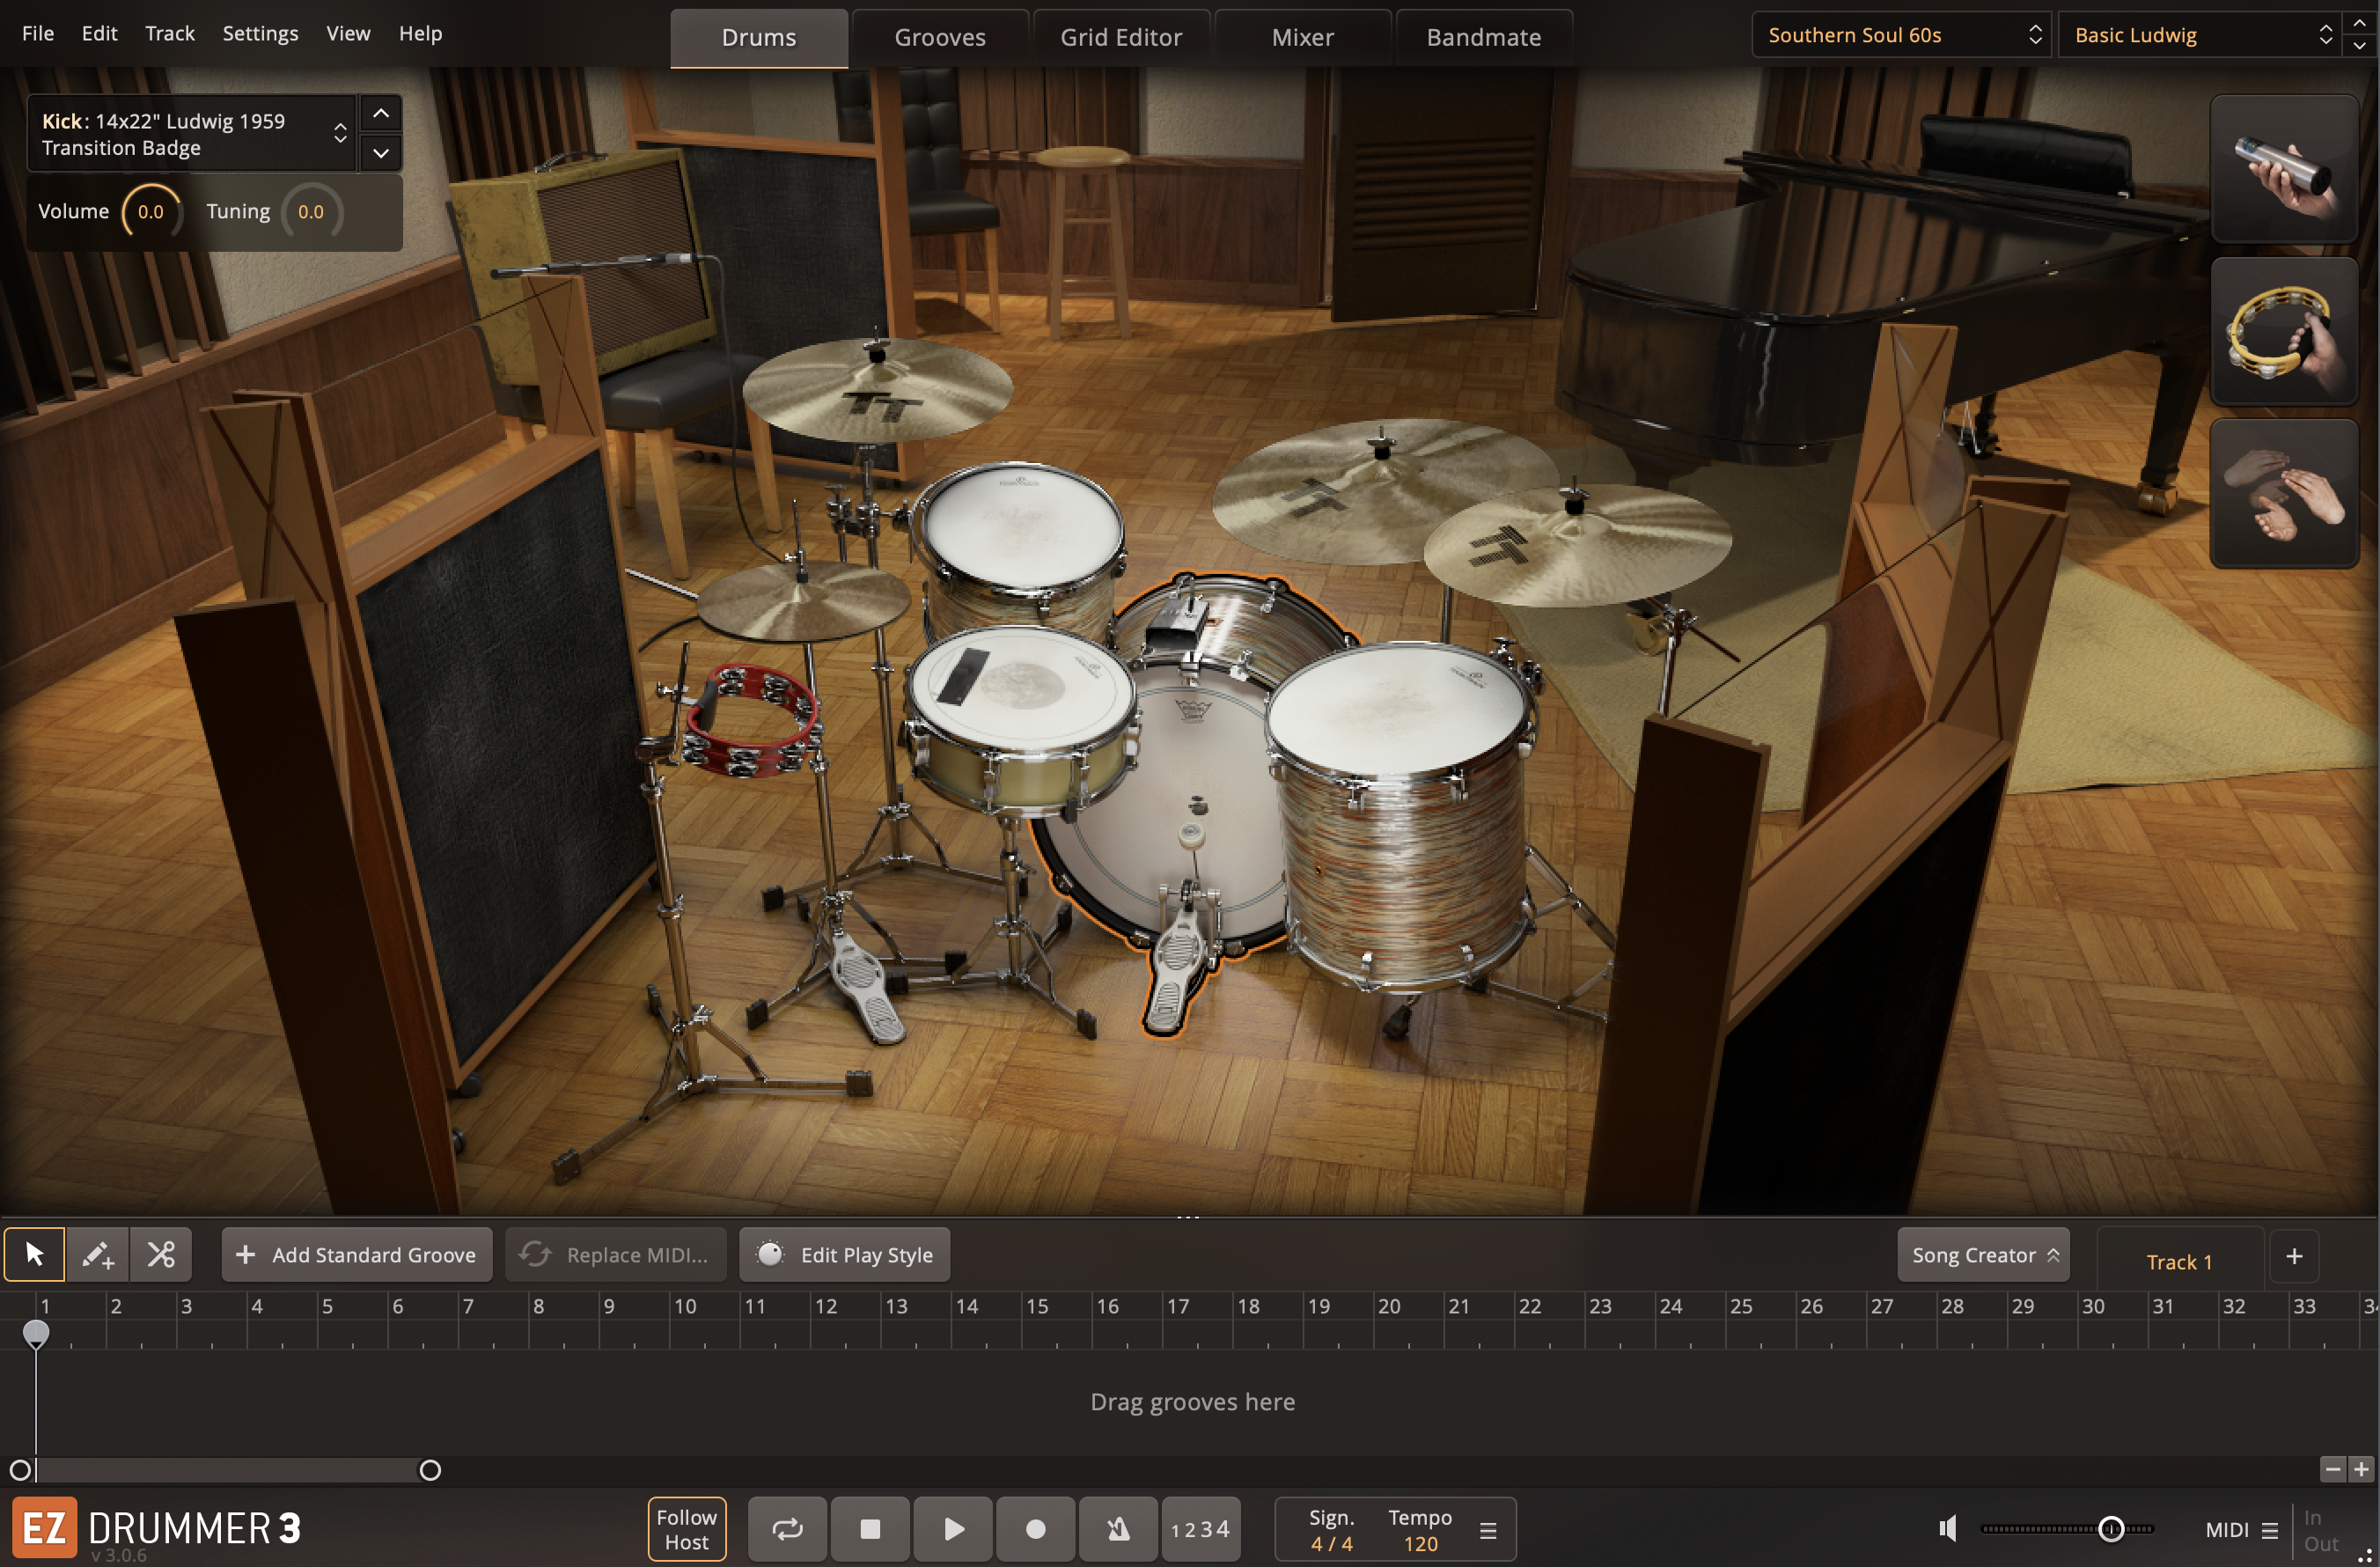
Task: Select the arrow pointer tool
Action: tap(35, 1254)
